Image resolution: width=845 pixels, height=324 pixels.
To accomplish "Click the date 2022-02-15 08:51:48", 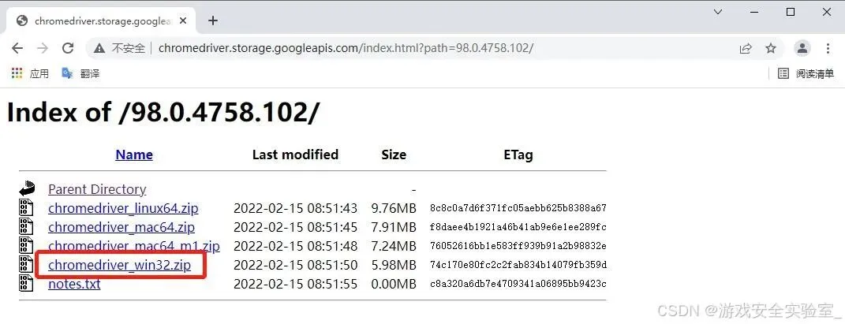I will click(295, 247).
